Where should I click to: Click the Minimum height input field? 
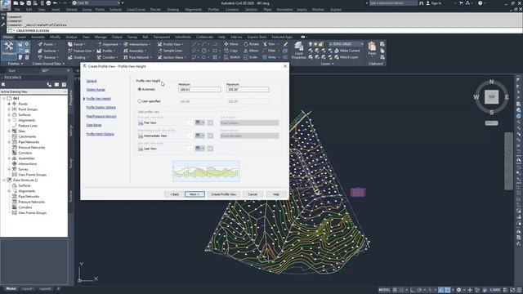click(199, 89)
